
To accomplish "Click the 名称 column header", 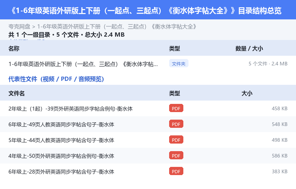I will [x=14, y=48].
